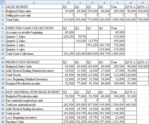Click Q3 purchase units 446,250
This screenshot has width=149, height=124.
(92, 122)
